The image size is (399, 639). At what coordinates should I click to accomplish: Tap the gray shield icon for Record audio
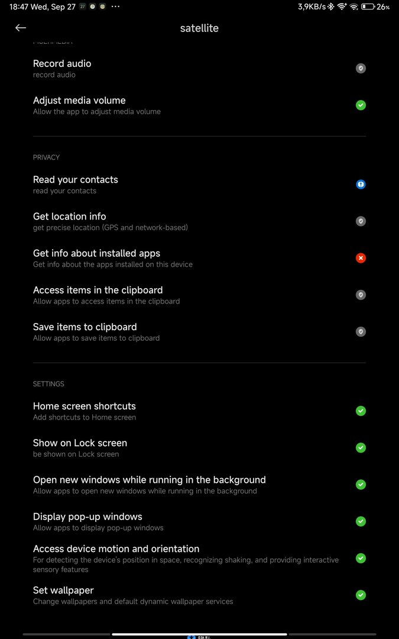click(361, 69)
